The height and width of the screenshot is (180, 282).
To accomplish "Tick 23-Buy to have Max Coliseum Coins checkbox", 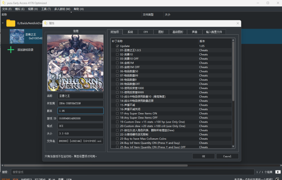I will point(117,139).
